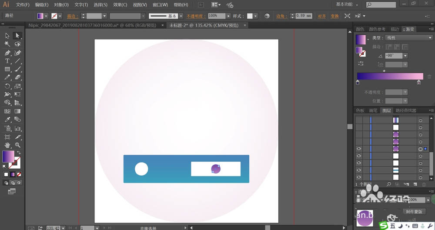The width and height of the screenshot is (435, 230).
Task: Select the Pen tool
Action: click(7, 53)
